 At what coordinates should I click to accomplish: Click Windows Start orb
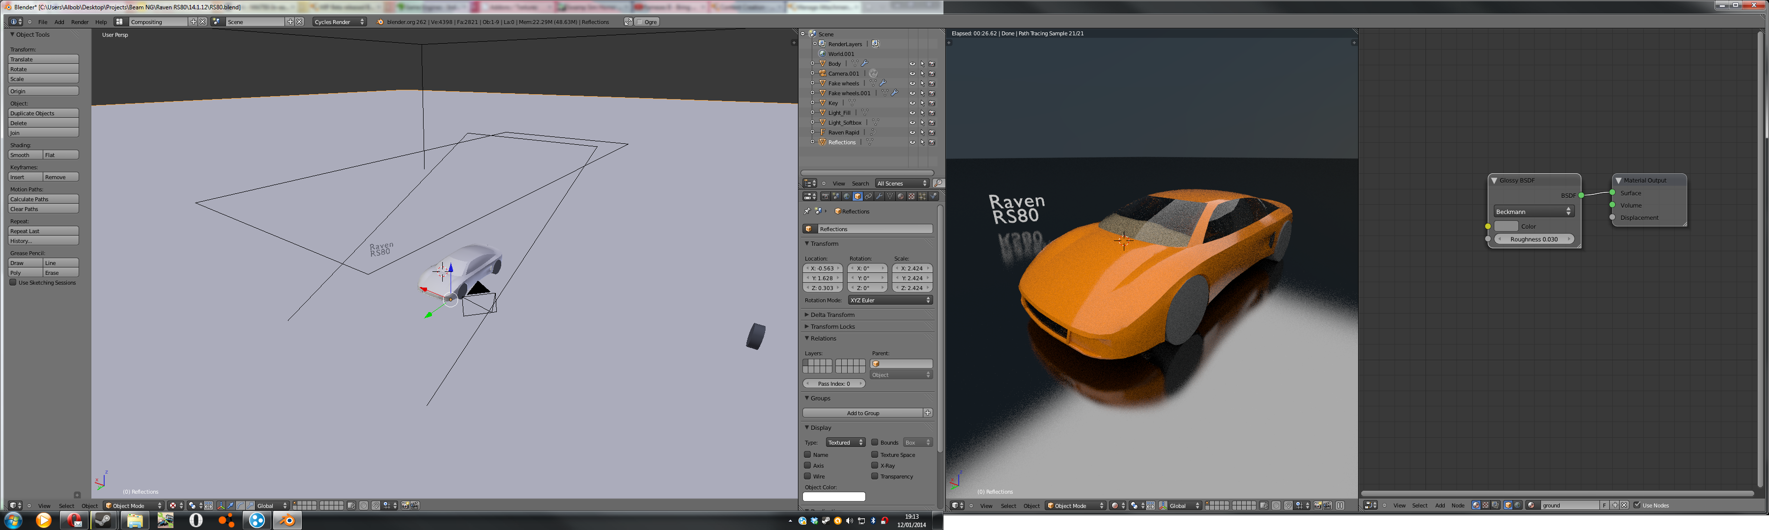pos(13,520)
